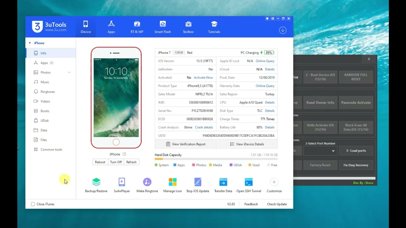This screenshot has width=406, height=228.
Task: Open Select Port Number dropdown
Action: point(320,151)
